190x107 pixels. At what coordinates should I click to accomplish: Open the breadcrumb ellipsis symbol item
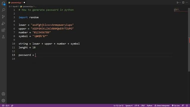click(36, 7)
